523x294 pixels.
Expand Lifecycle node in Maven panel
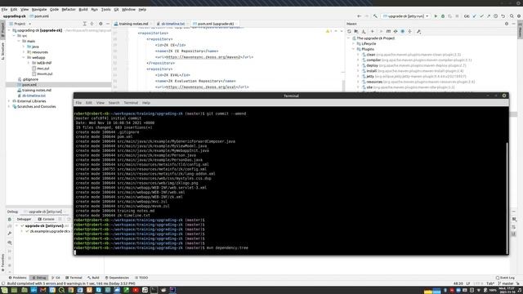click(x=354, y=43)
